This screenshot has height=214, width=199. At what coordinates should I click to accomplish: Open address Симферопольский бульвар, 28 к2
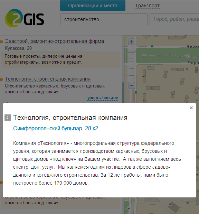pyautogui.click(x=56, y=128)
